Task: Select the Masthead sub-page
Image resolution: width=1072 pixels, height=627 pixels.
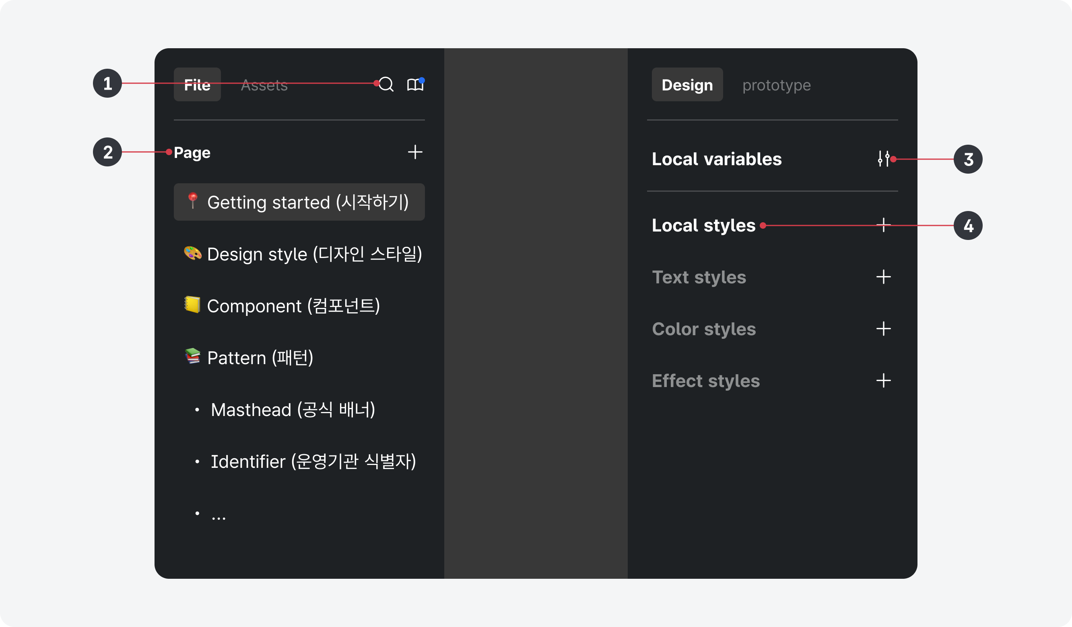Action: pos(292,409)
